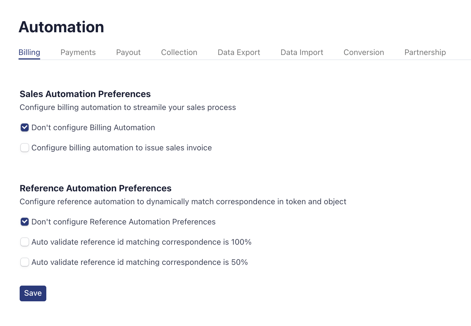Tick the 100% correspondence auto validate checkbox
Screen dimensions: 471x326
(25, 242)
